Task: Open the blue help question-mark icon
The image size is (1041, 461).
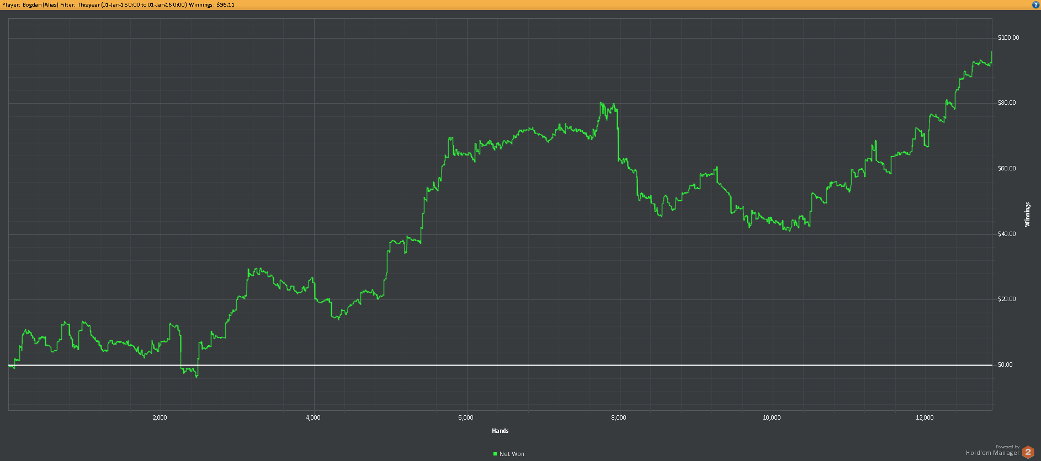Action: (1035, 4)
